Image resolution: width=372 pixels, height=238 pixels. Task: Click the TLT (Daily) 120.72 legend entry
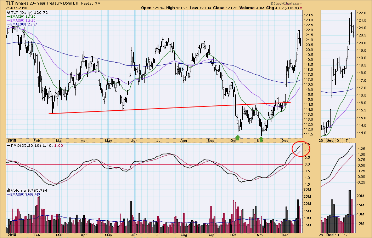(29, 12)
